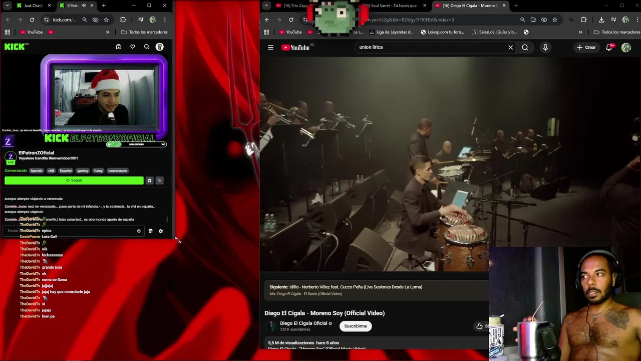Image resolution: width=641 pixels, height=361 pixels.
Task: Open the Liga de Leyendas bookmark
Action: click(392, 32)
